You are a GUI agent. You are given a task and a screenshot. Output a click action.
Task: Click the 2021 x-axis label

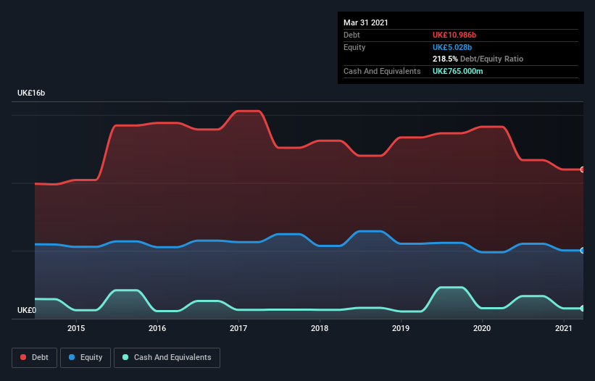(x=564, y=328)
